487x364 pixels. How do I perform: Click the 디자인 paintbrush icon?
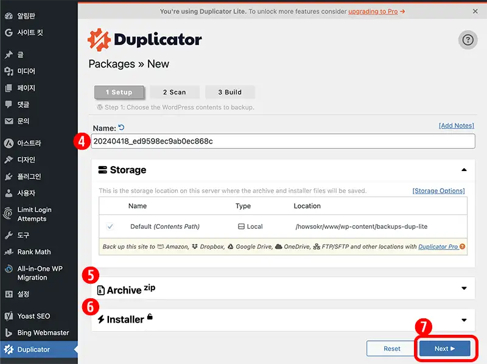tap(9, 159)
